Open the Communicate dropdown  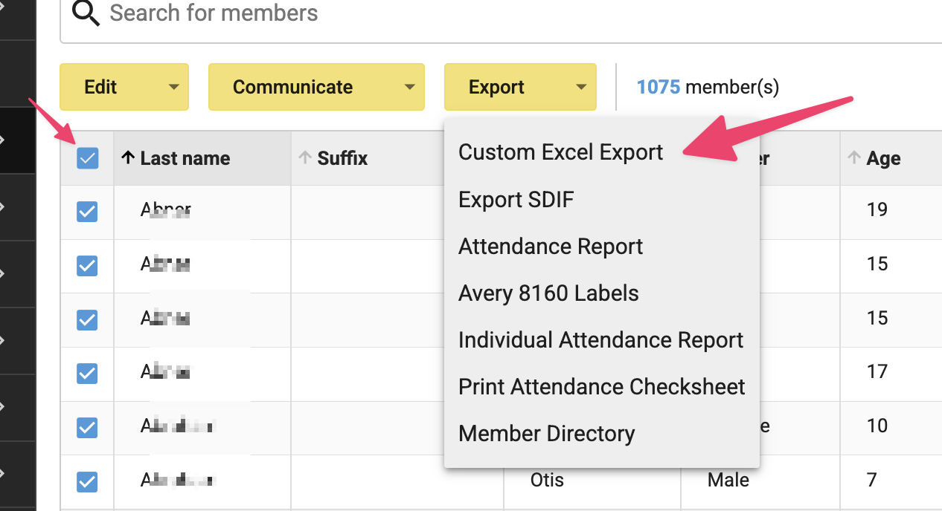tap(316, 87)
